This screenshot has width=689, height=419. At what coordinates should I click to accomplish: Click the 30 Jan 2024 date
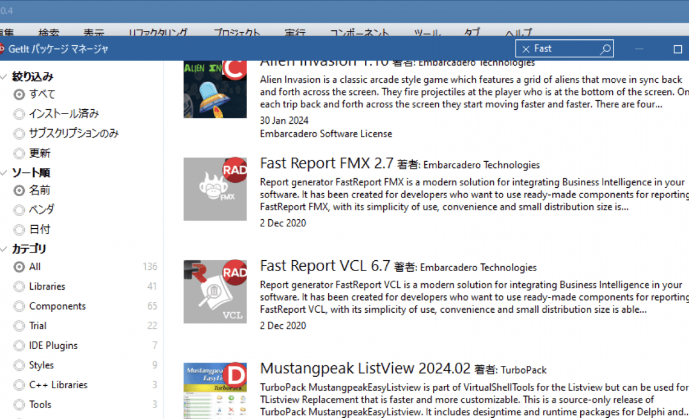pyautogui.click(x=284, y=121)
